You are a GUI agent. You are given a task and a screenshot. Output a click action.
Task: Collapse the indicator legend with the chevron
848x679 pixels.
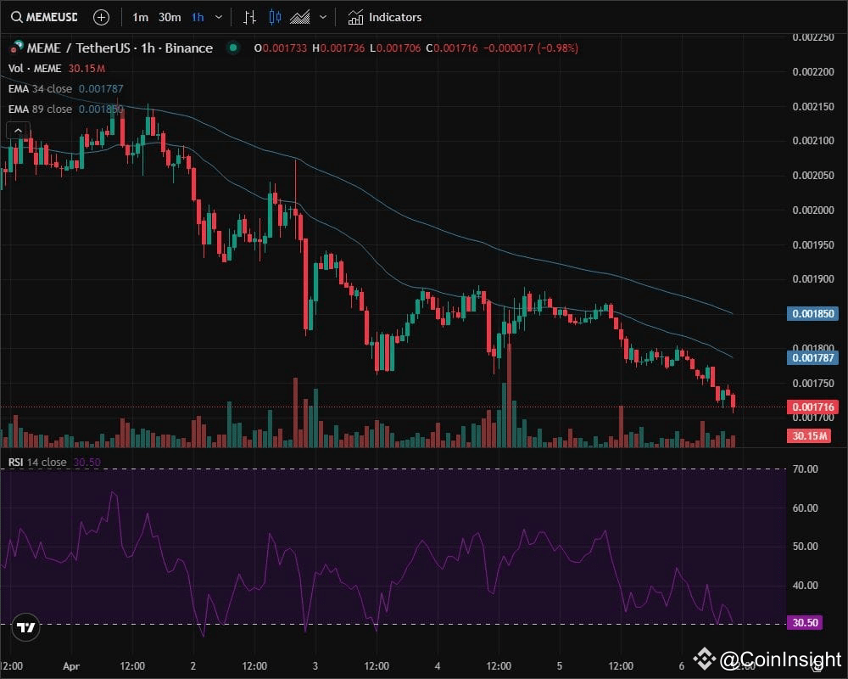point(18,131)
